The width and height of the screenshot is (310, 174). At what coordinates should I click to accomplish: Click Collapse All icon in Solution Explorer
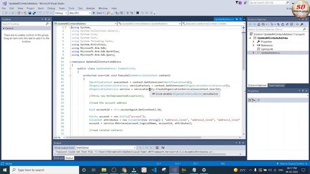pos(287,25)
